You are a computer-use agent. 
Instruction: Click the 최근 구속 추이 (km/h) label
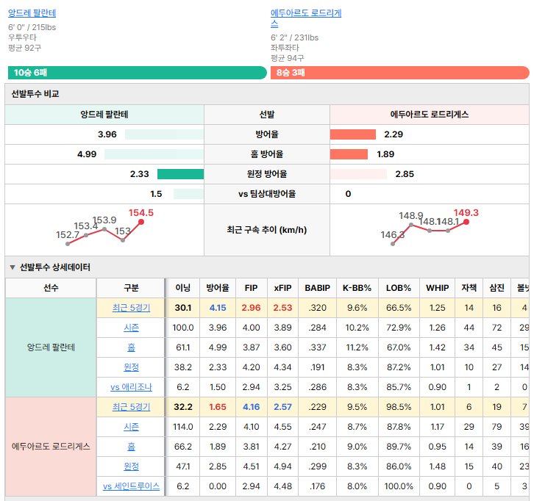pyautogui.click(x=267, y=230)
